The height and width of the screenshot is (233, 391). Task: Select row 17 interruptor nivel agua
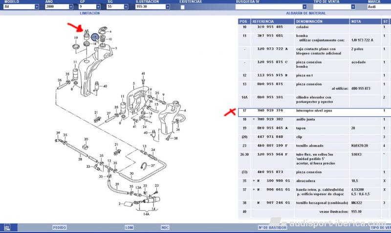point(314,112)
